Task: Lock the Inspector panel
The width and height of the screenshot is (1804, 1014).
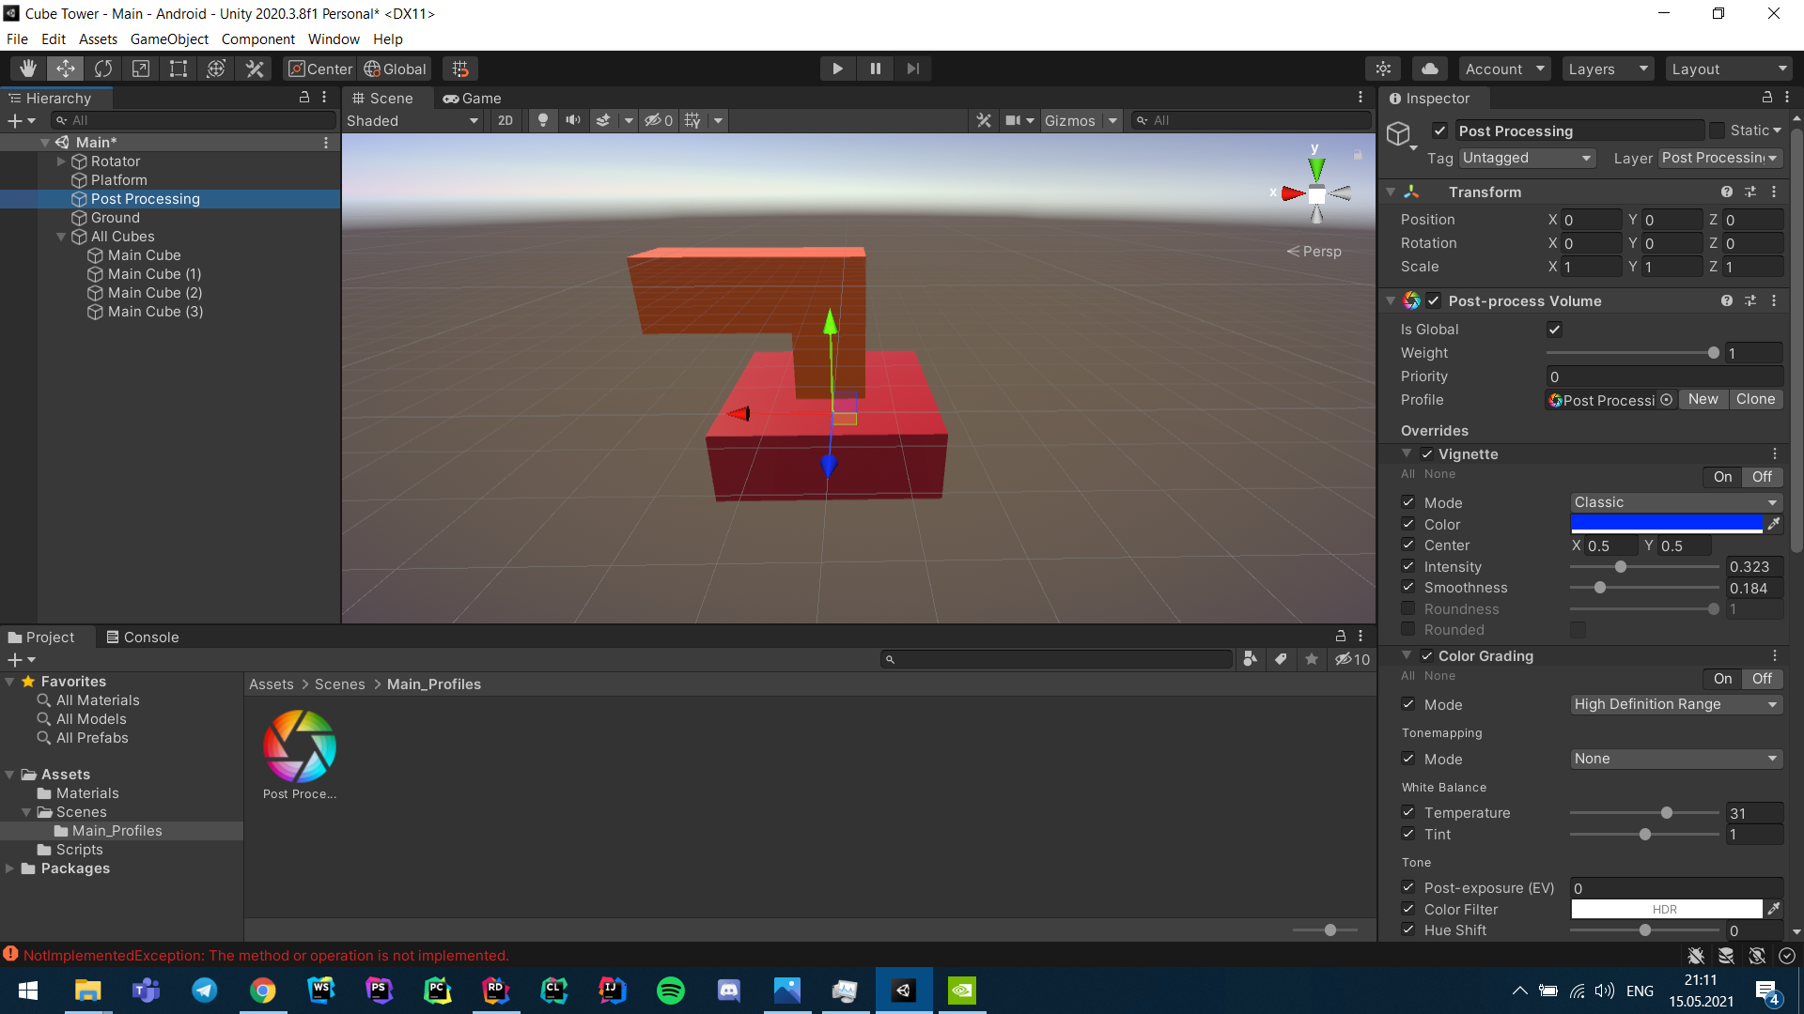Action: [x=1766, y=98]
